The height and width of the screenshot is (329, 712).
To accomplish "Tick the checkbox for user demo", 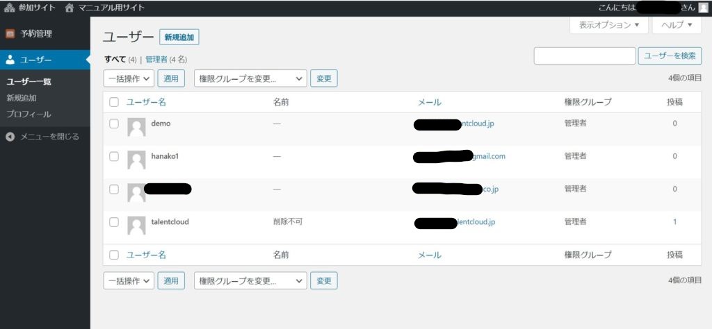I will pos(114,124).
